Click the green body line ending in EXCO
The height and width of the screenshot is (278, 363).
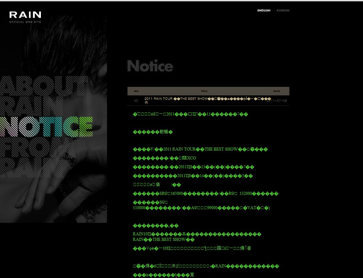point(164,158)
